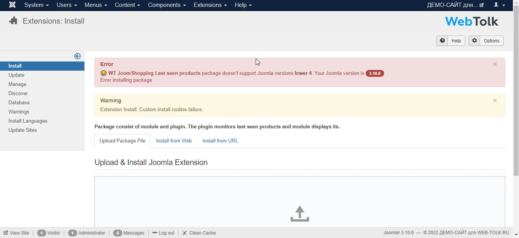Expand the System menu
519x238 pixels.
point(36,5)
